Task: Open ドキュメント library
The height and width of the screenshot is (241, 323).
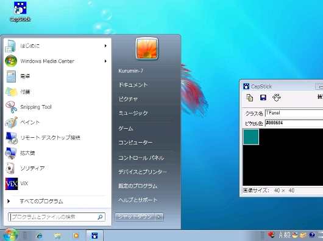Action: pos(133,85)
